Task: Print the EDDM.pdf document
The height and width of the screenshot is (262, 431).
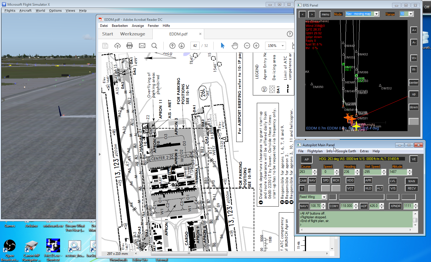Action: point(130,46)
